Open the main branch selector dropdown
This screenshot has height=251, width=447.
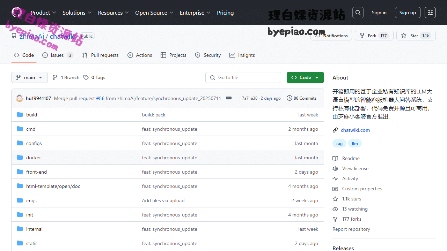tap(29, 77)
